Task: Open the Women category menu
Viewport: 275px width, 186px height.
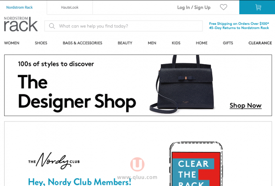Action: [x=12, y=43]
